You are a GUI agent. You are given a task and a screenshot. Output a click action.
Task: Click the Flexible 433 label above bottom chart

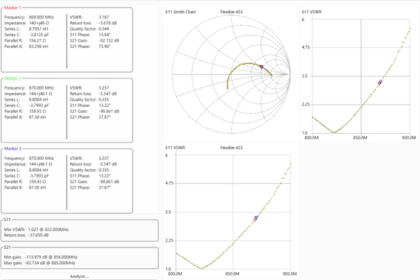[x=233, y=148]
